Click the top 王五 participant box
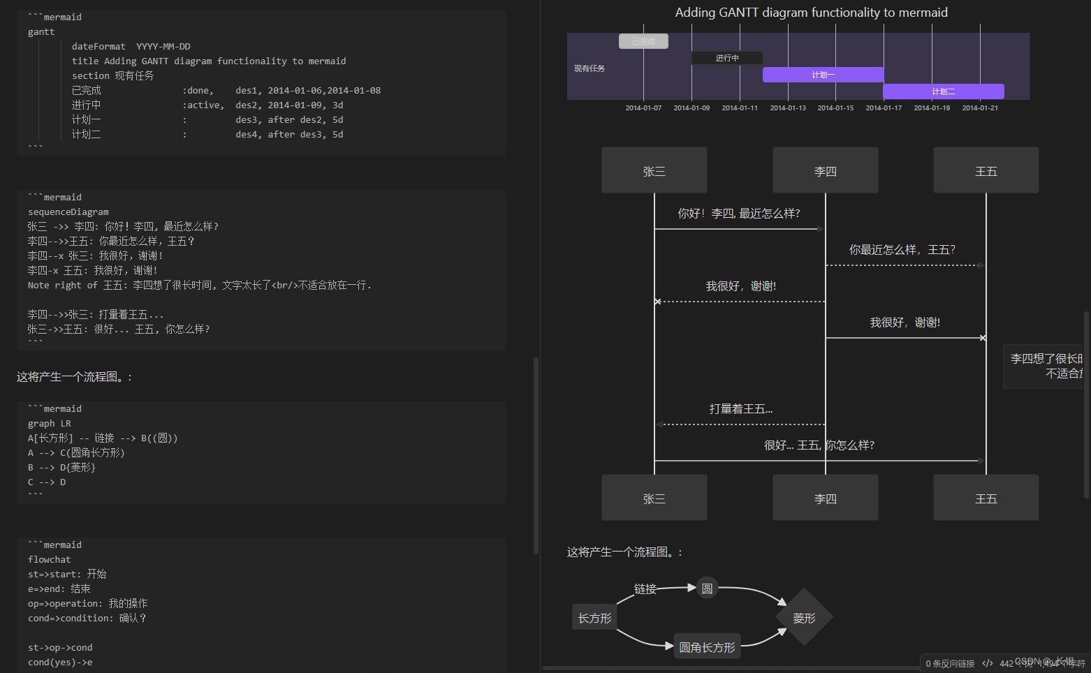 986,170
